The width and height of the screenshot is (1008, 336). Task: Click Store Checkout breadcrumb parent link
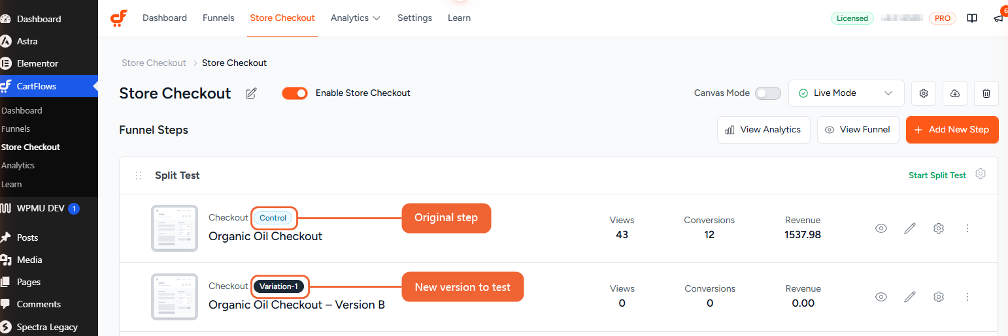pos(154,63)
